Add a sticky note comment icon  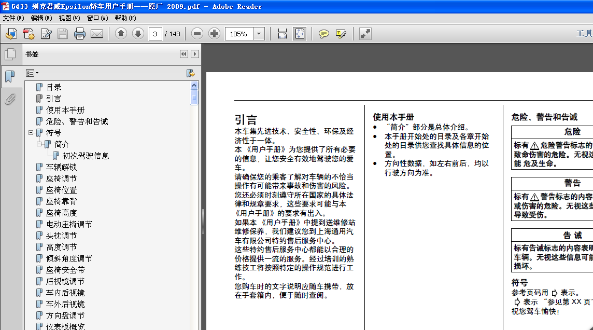(x=324, y=34)
